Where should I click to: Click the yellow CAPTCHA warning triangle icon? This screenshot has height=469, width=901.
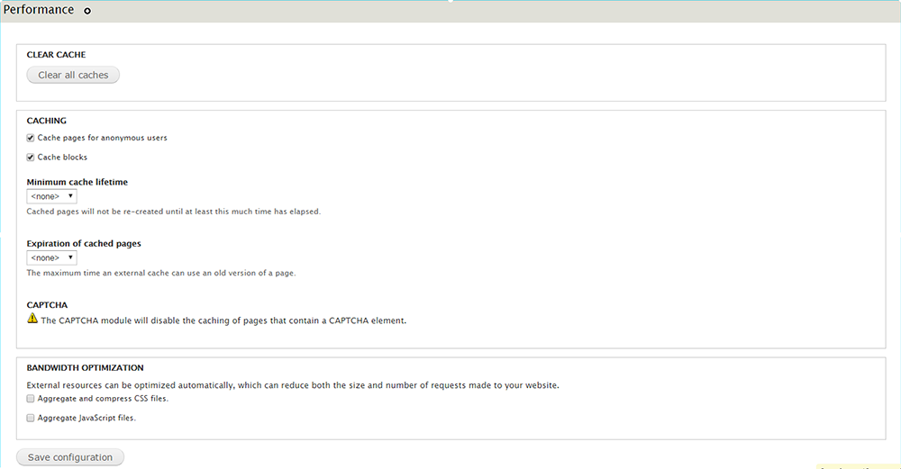coord(32,319)
